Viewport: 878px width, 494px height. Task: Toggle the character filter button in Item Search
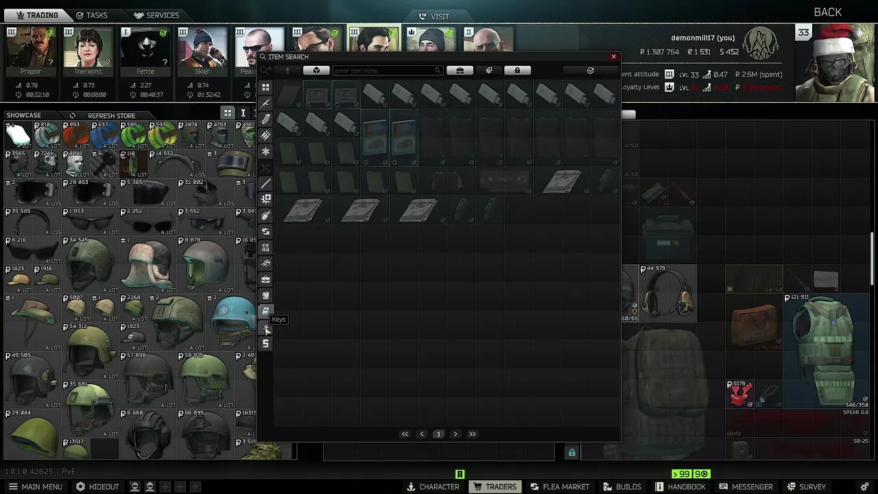click(287, 70)
